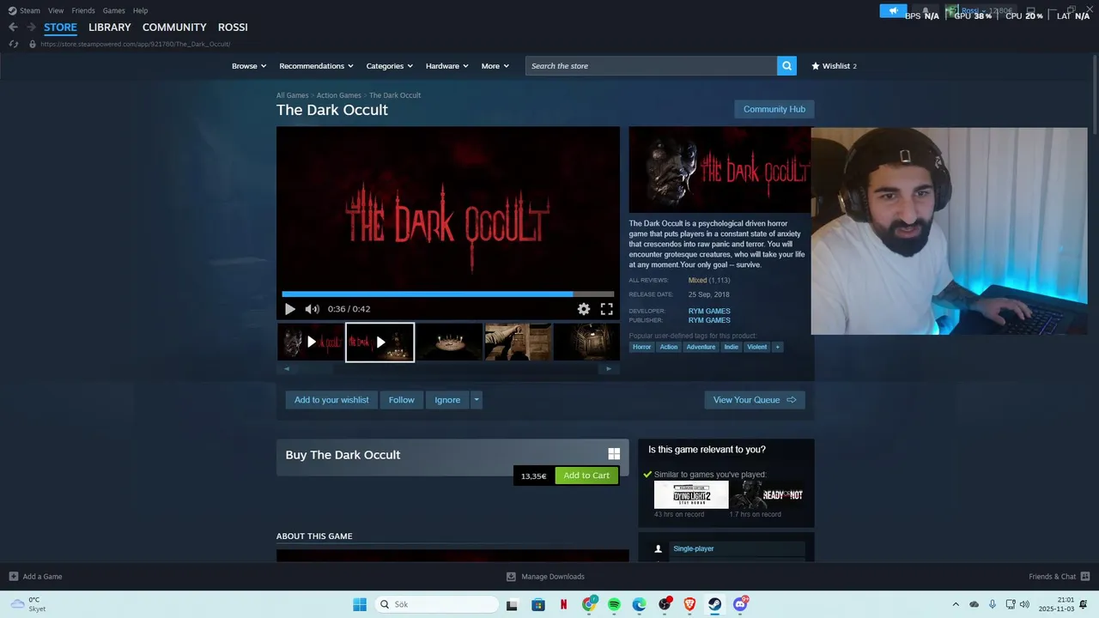Expand the Browse dropdown
Viewport: 1099px width, 618px height.
249,66
